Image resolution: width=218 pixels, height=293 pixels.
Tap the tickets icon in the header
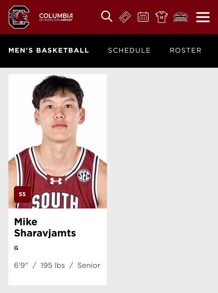pyautogui.click(x=125, y=17)
